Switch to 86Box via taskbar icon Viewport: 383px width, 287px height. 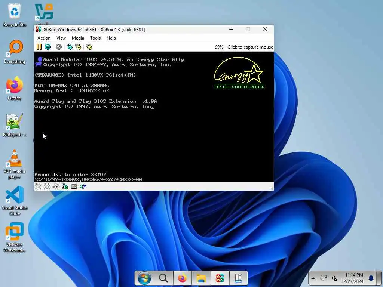pos(220,278)
